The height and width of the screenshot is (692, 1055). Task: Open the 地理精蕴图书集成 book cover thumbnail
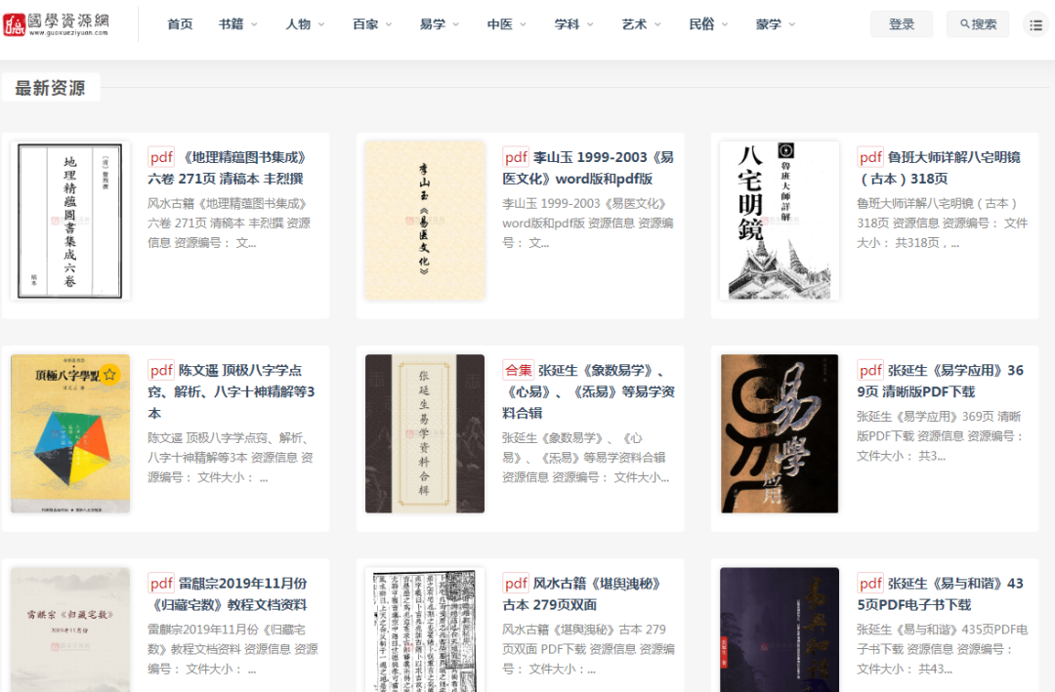coord(70,221)
